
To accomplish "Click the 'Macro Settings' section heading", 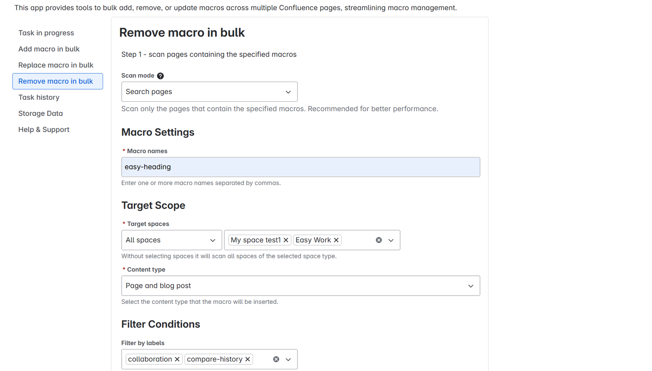I will tap(158, 132).
